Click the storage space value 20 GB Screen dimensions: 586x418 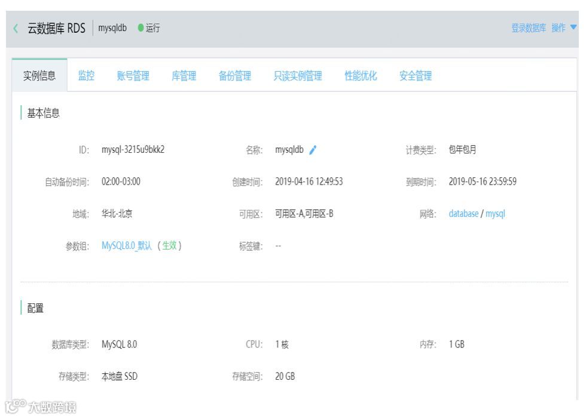[285, 376]
